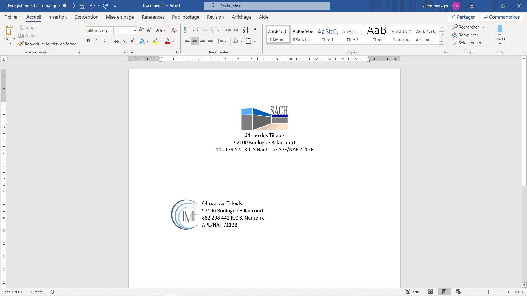The width and height of the screenshot is (527, 296).
Task: Open Sélectionner dropdown menu
Action: coord(469,43)
